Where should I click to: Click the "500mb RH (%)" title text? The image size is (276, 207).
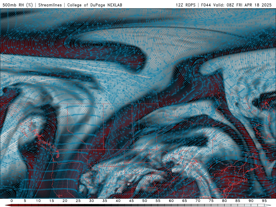coord(18,5)
